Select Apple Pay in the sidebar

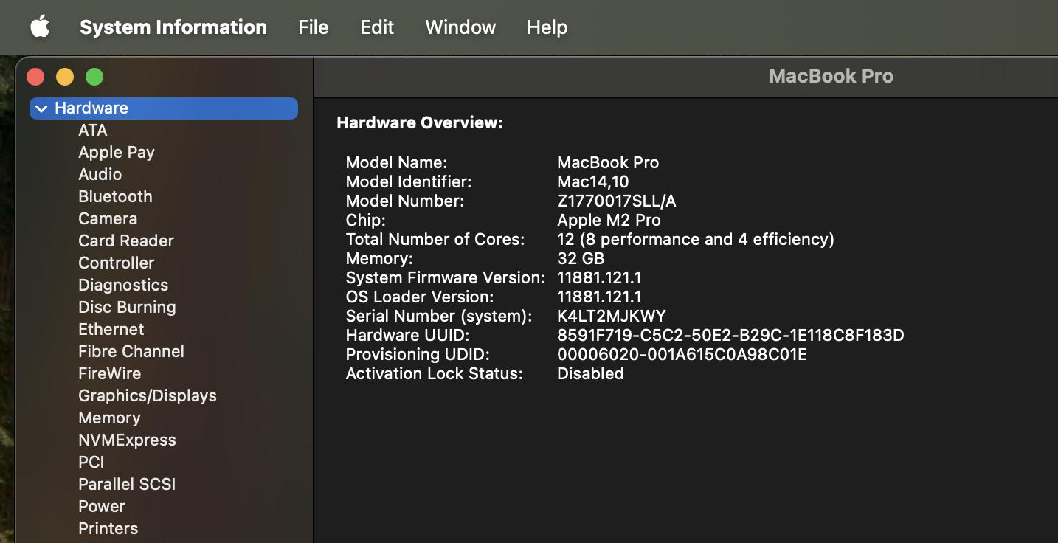(x=116, y=152)
